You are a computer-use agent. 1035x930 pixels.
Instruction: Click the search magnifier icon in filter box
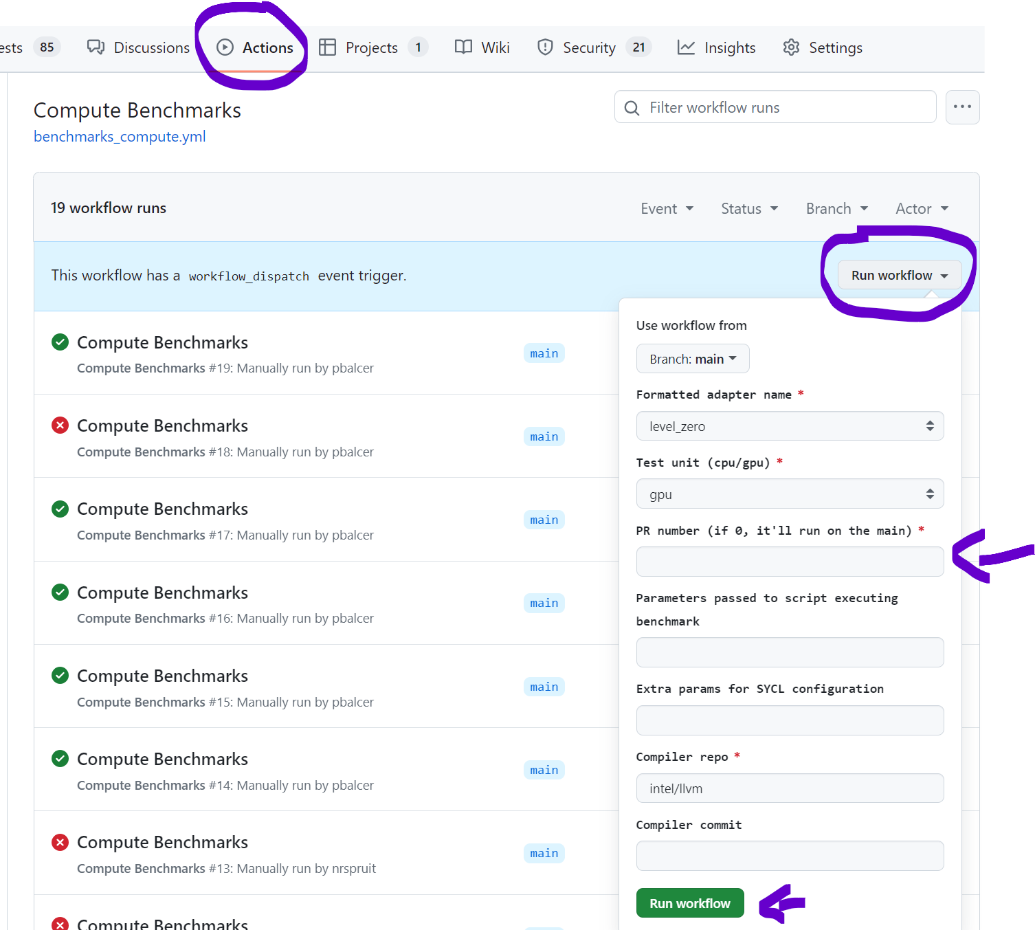click(632, 108)
